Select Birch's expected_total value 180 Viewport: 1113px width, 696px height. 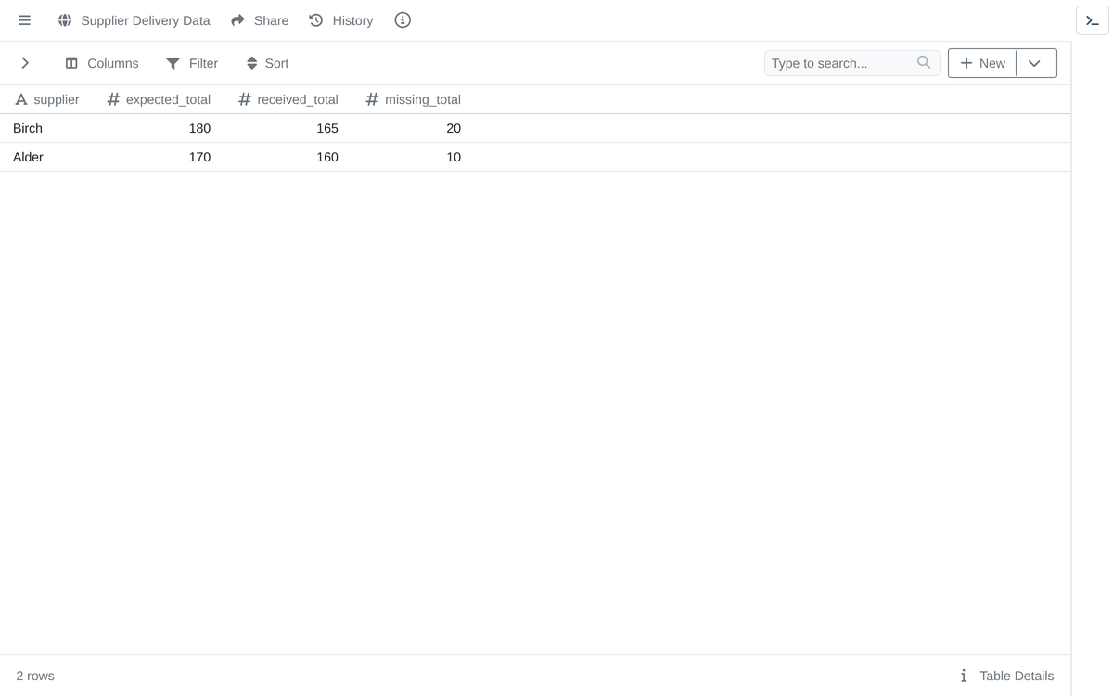tap(199, 128)
